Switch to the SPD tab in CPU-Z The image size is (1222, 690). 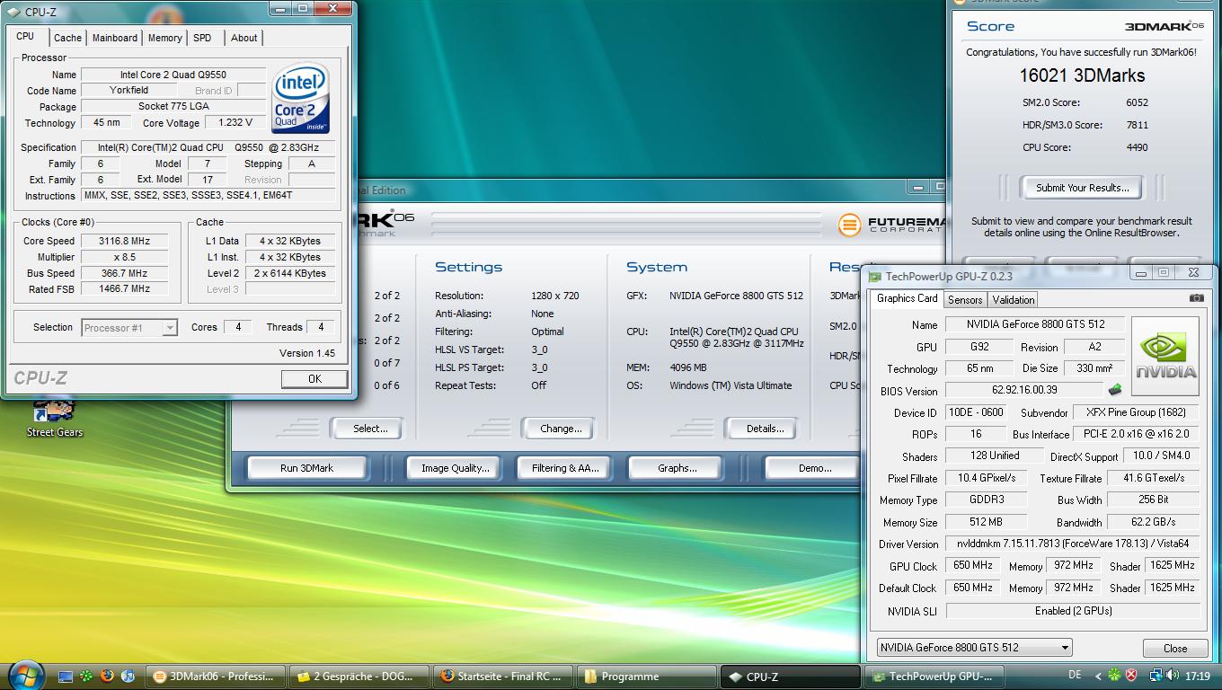click(x=202, y=38)
